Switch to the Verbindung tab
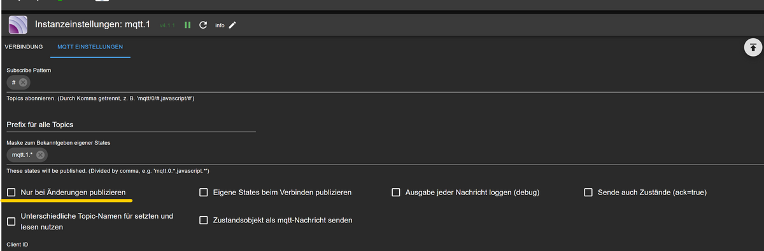The image size is (764, 251). pos(24,47)
